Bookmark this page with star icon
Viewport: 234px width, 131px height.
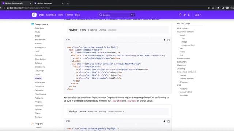click(x=213, y=8)
